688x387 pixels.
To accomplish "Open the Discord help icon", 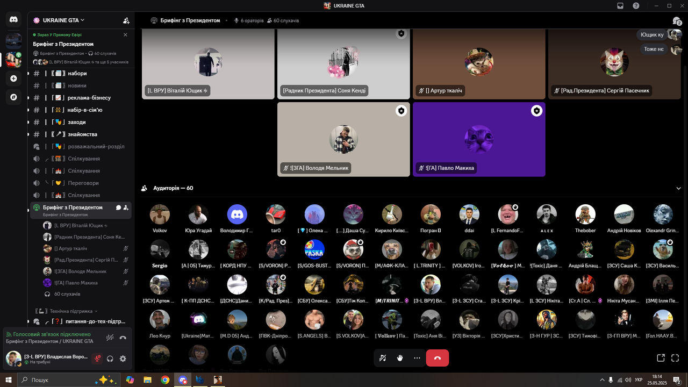I will (x=636, y=6).
